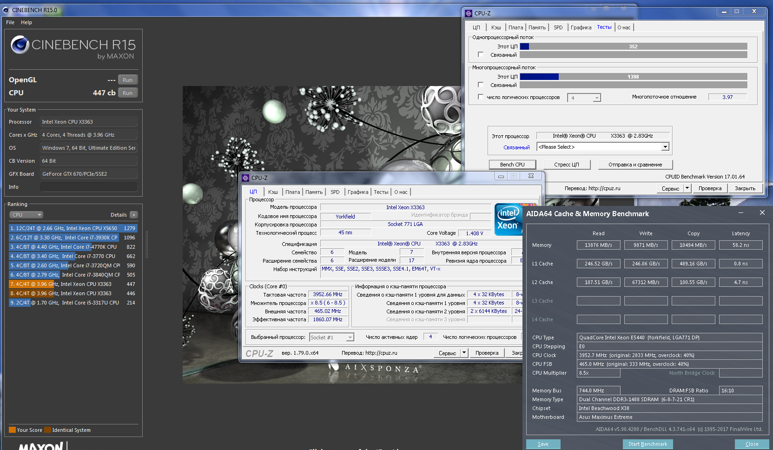773x450 pixels.
Task: Enable the Связанный checkbox under multi-thread score
Action: (481, 85)
